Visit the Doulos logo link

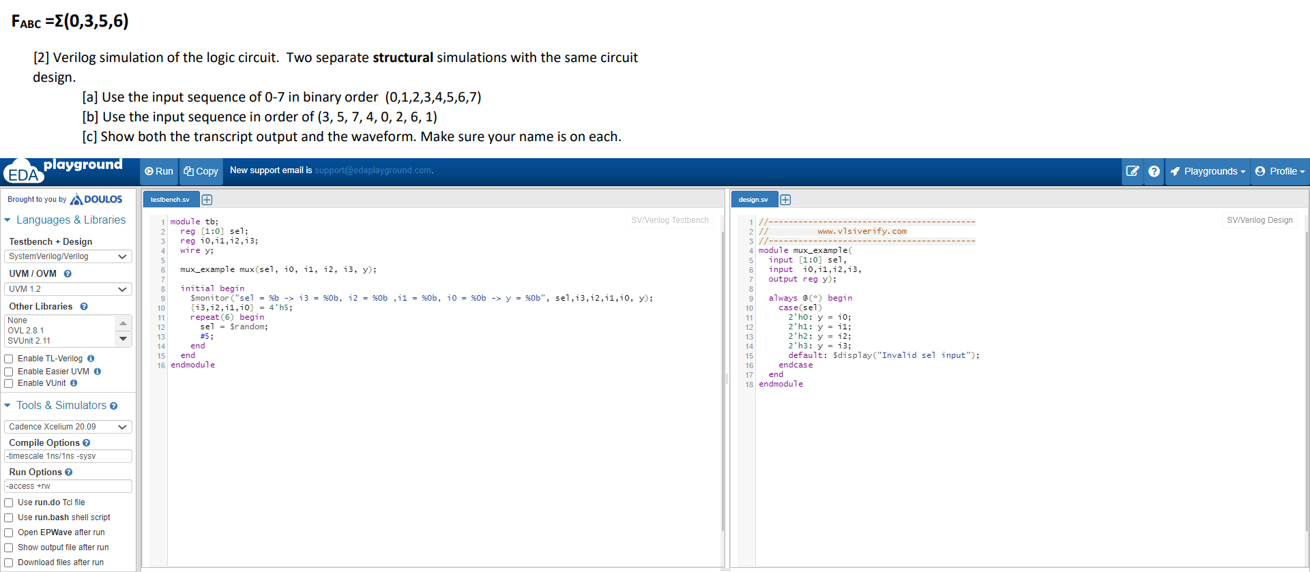(96, 199)
